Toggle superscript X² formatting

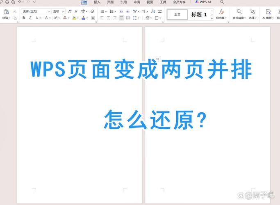click(x=56, y=18)
